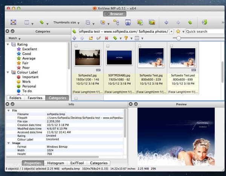Mark the Softpedia Test.psd checkbox
This screenshot has height=176, width=226.
coord(171,46)
